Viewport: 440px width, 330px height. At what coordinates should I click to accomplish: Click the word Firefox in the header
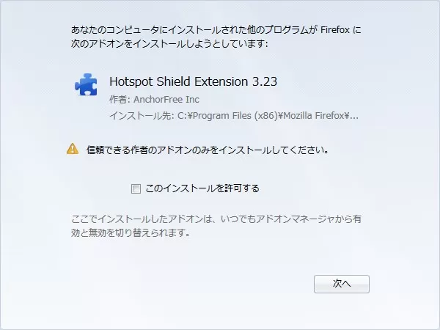tap(335, 30)
